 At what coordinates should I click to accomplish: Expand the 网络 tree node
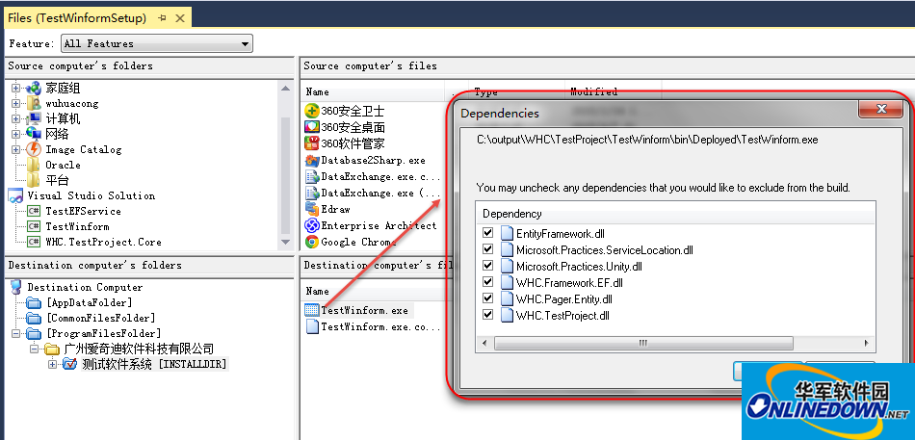[15, 134]
